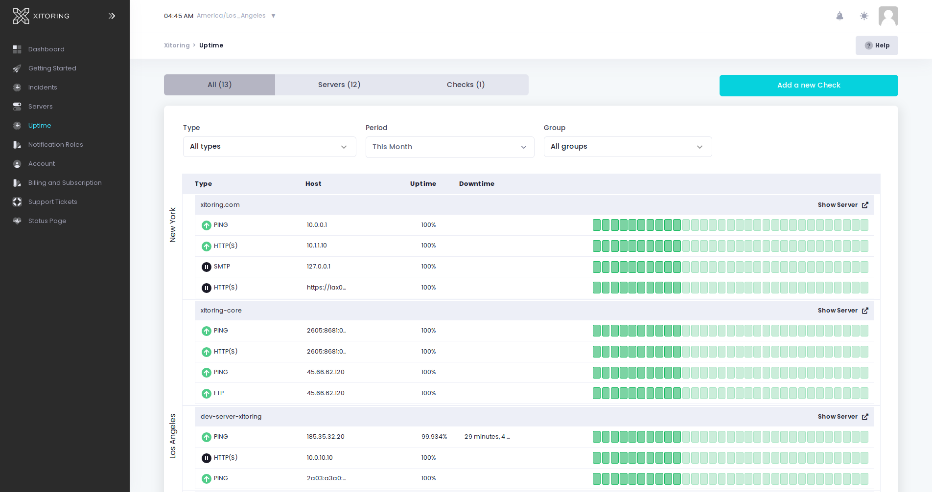Click up-status icon for HTTP(S) 10.1.1.10
This screenshot has width=932, height=492.
coord(207,246)
